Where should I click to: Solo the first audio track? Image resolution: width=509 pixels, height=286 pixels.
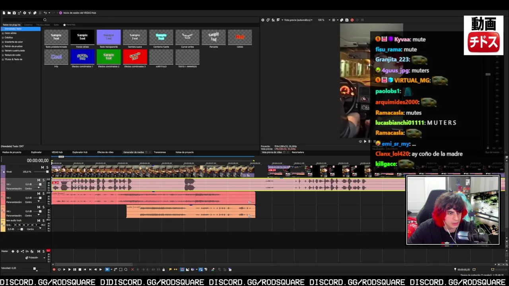[43, 180]
